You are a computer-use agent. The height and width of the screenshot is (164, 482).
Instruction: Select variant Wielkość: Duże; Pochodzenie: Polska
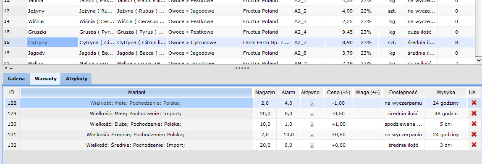tap(136, 124)
